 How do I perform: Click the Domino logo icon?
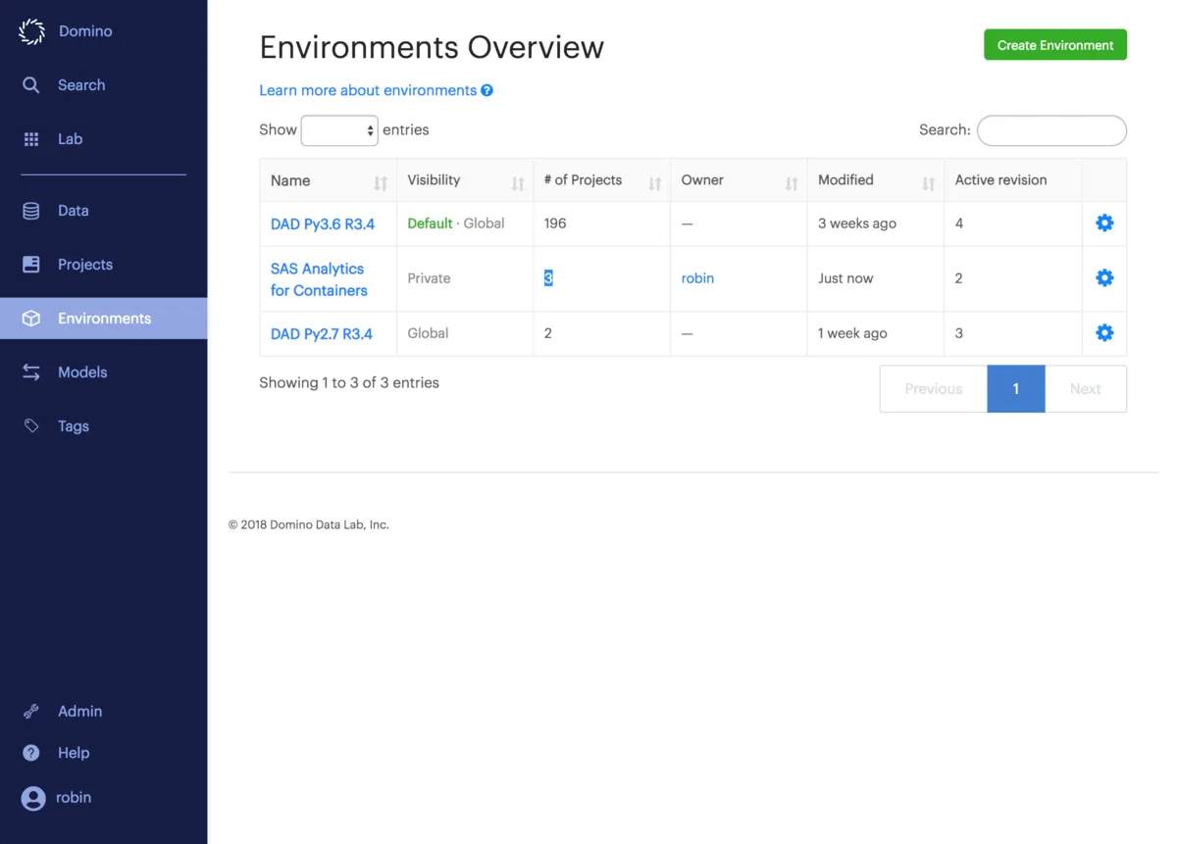point(31,31)
